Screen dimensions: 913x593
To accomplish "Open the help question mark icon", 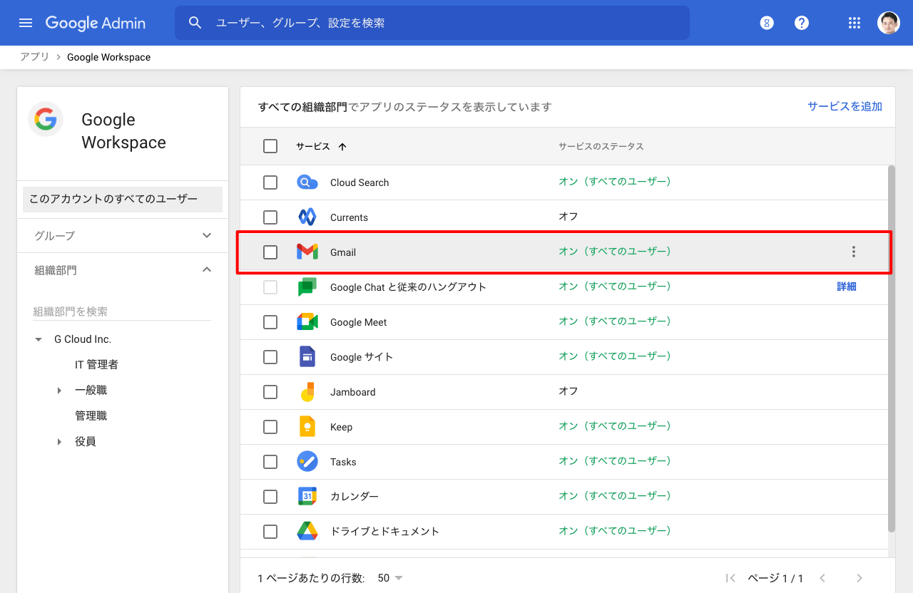I will [x=802, y=23].
